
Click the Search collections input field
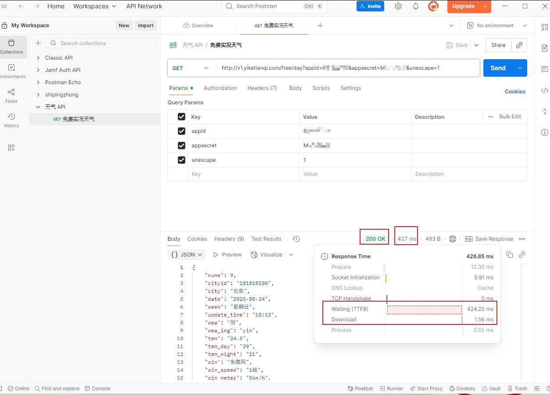[x=105, y=43]
